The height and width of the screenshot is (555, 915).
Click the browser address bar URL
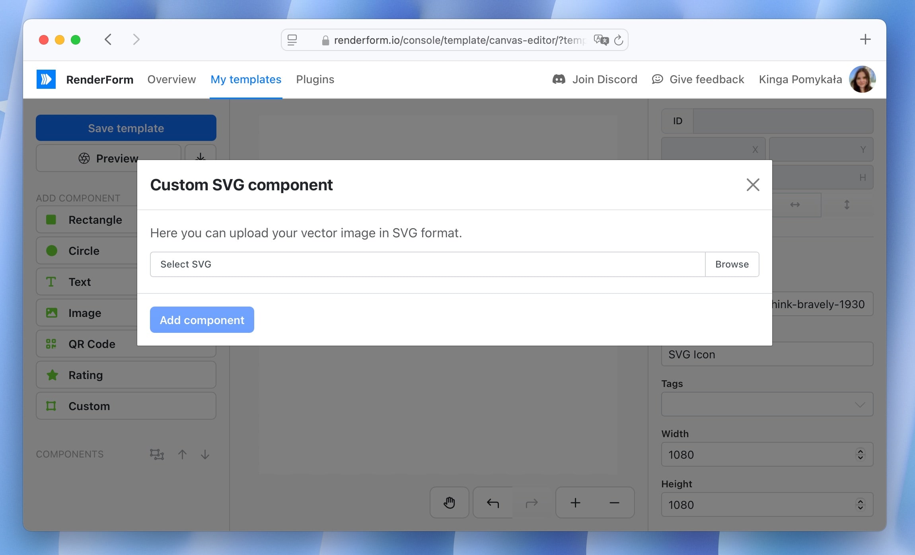point(459,40)
